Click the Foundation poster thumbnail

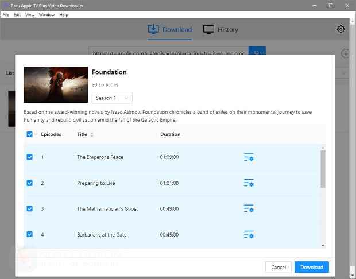[56, 85]
